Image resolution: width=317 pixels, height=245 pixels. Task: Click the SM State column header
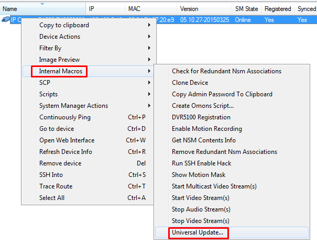(246, 9)
